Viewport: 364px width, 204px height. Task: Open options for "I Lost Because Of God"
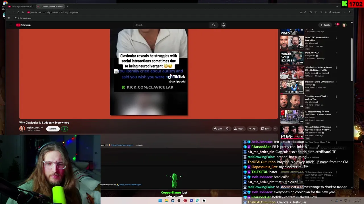click(x=336, y=97)
